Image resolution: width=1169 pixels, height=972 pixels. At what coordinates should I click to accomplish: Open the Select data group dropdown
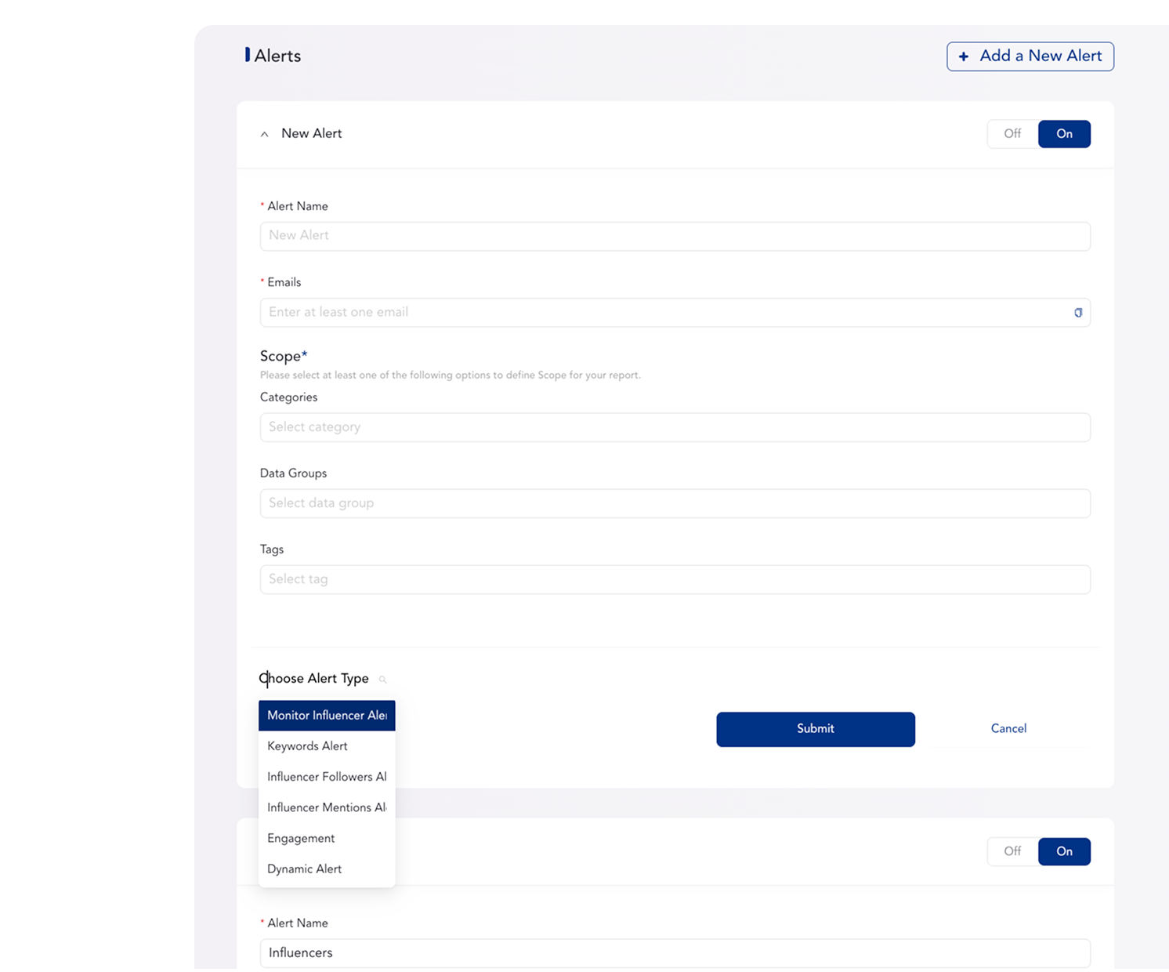pos(675,503)
